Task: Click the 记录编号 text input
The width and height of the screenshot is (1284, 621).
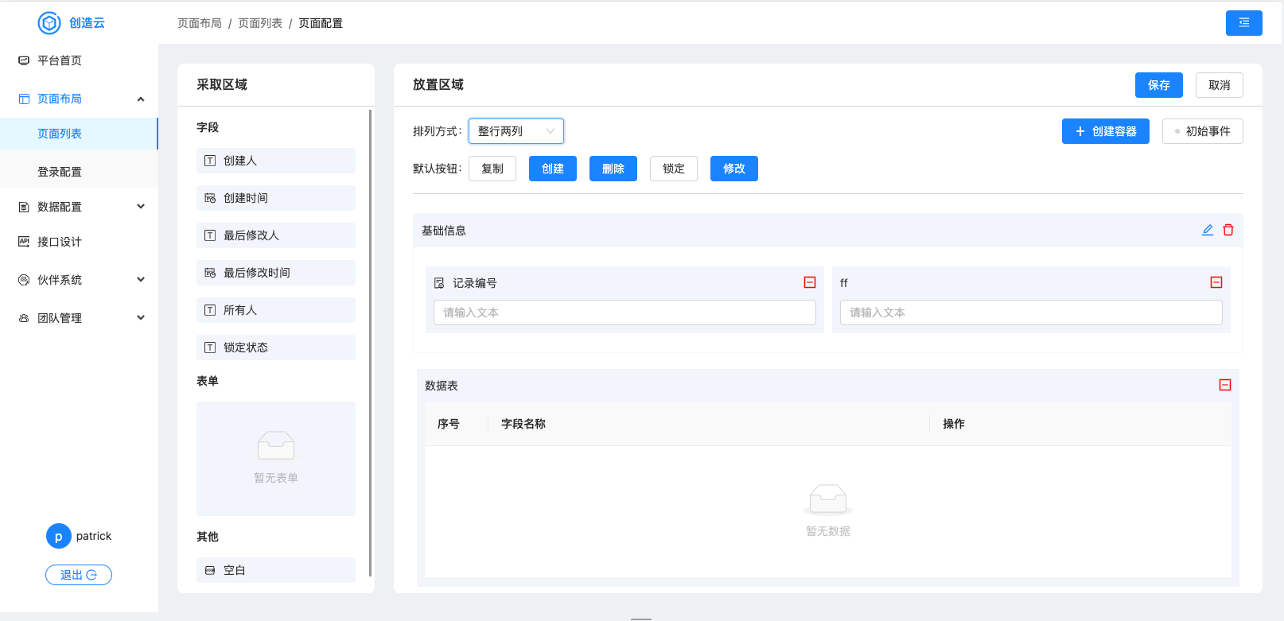Action: (x=624, y=312)
